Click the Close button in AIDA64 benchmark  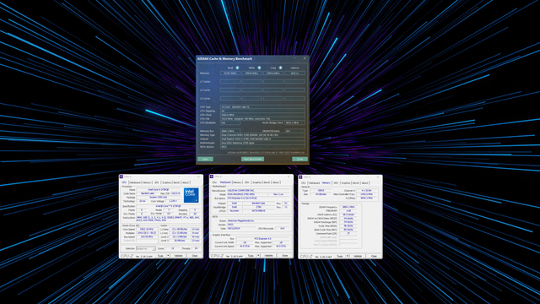click(x=300, y=160)
